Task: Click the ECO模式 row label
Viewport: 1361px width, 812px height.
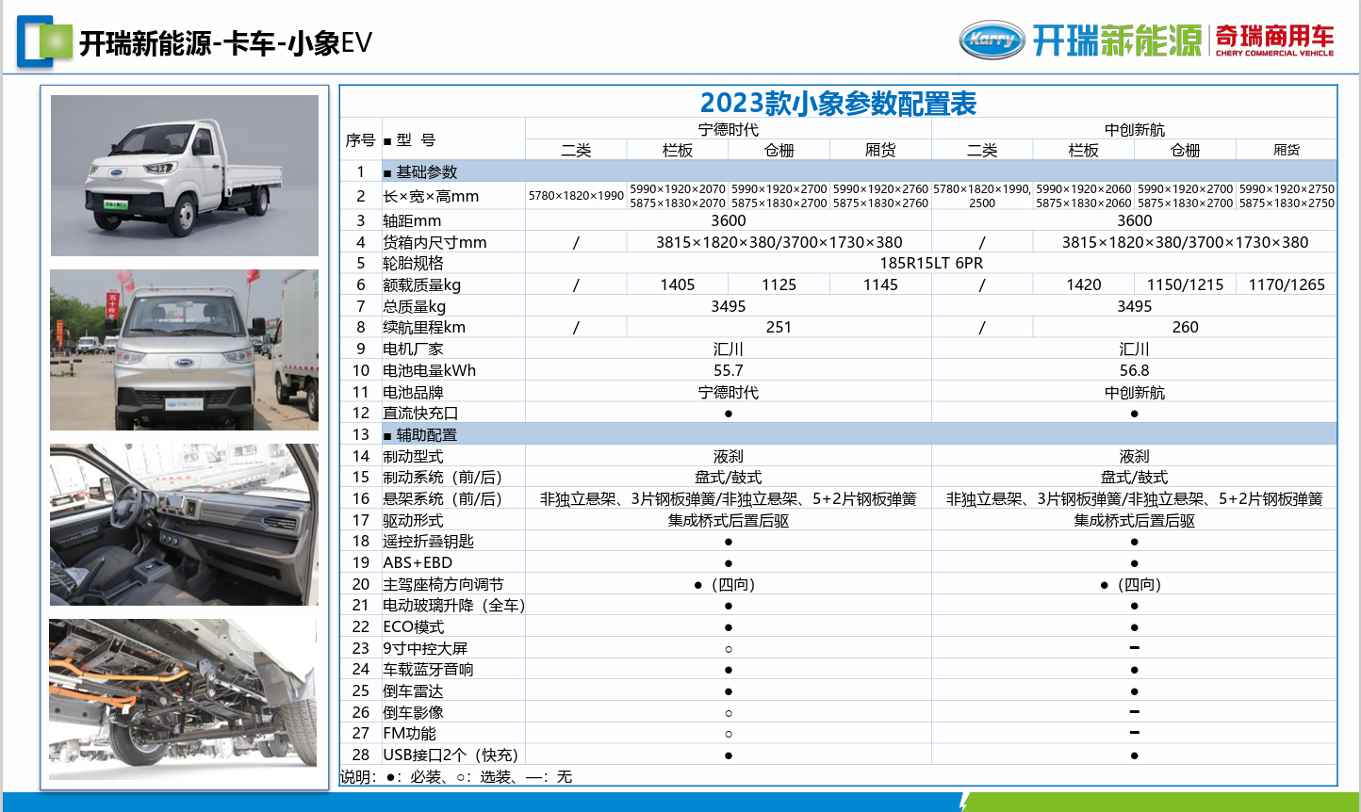Action: [413, 626]
